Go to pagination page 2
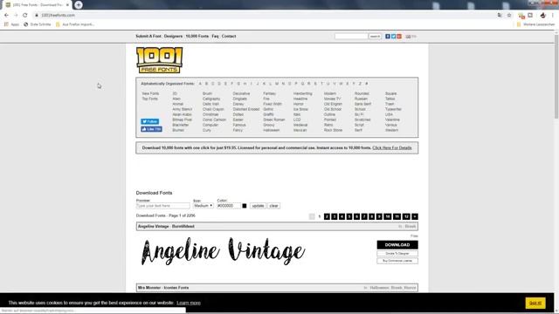Screen dimensions: 559x314 327,216
